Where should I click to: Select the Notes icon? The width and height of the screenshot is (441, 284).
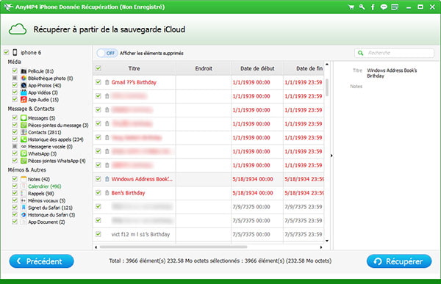pos(24,179)
